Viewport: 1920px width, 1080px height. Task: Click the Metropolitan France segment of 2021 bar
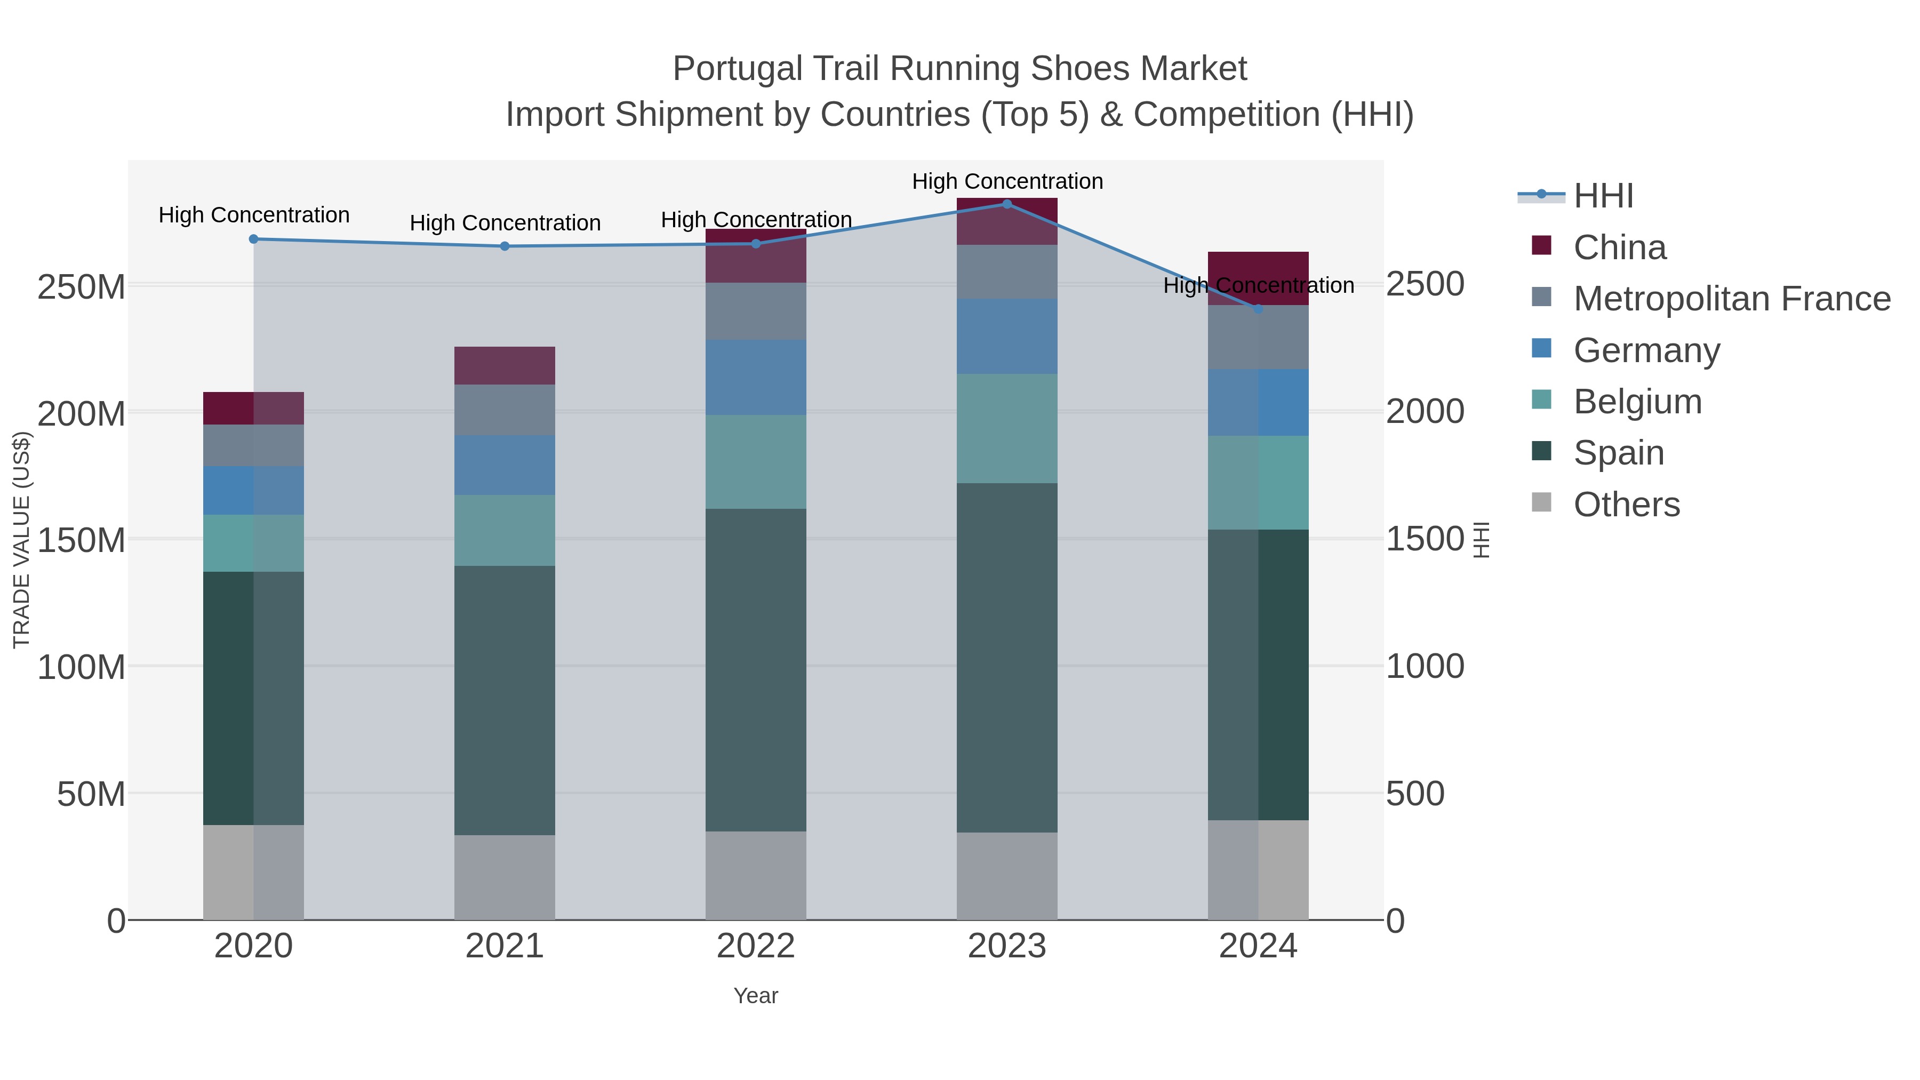[505, 410]
